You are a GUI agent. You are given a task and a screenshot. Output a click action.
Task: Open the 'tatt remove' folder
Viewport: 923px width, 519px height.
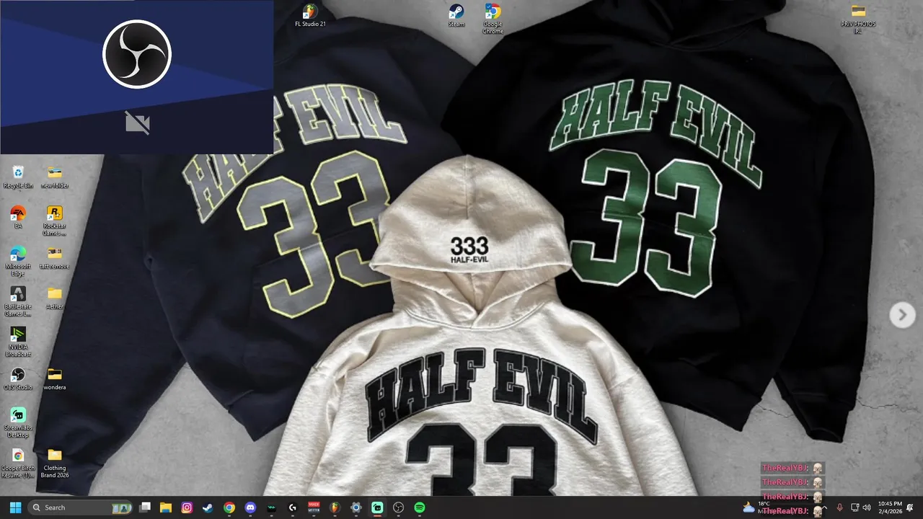click(55, 257)
